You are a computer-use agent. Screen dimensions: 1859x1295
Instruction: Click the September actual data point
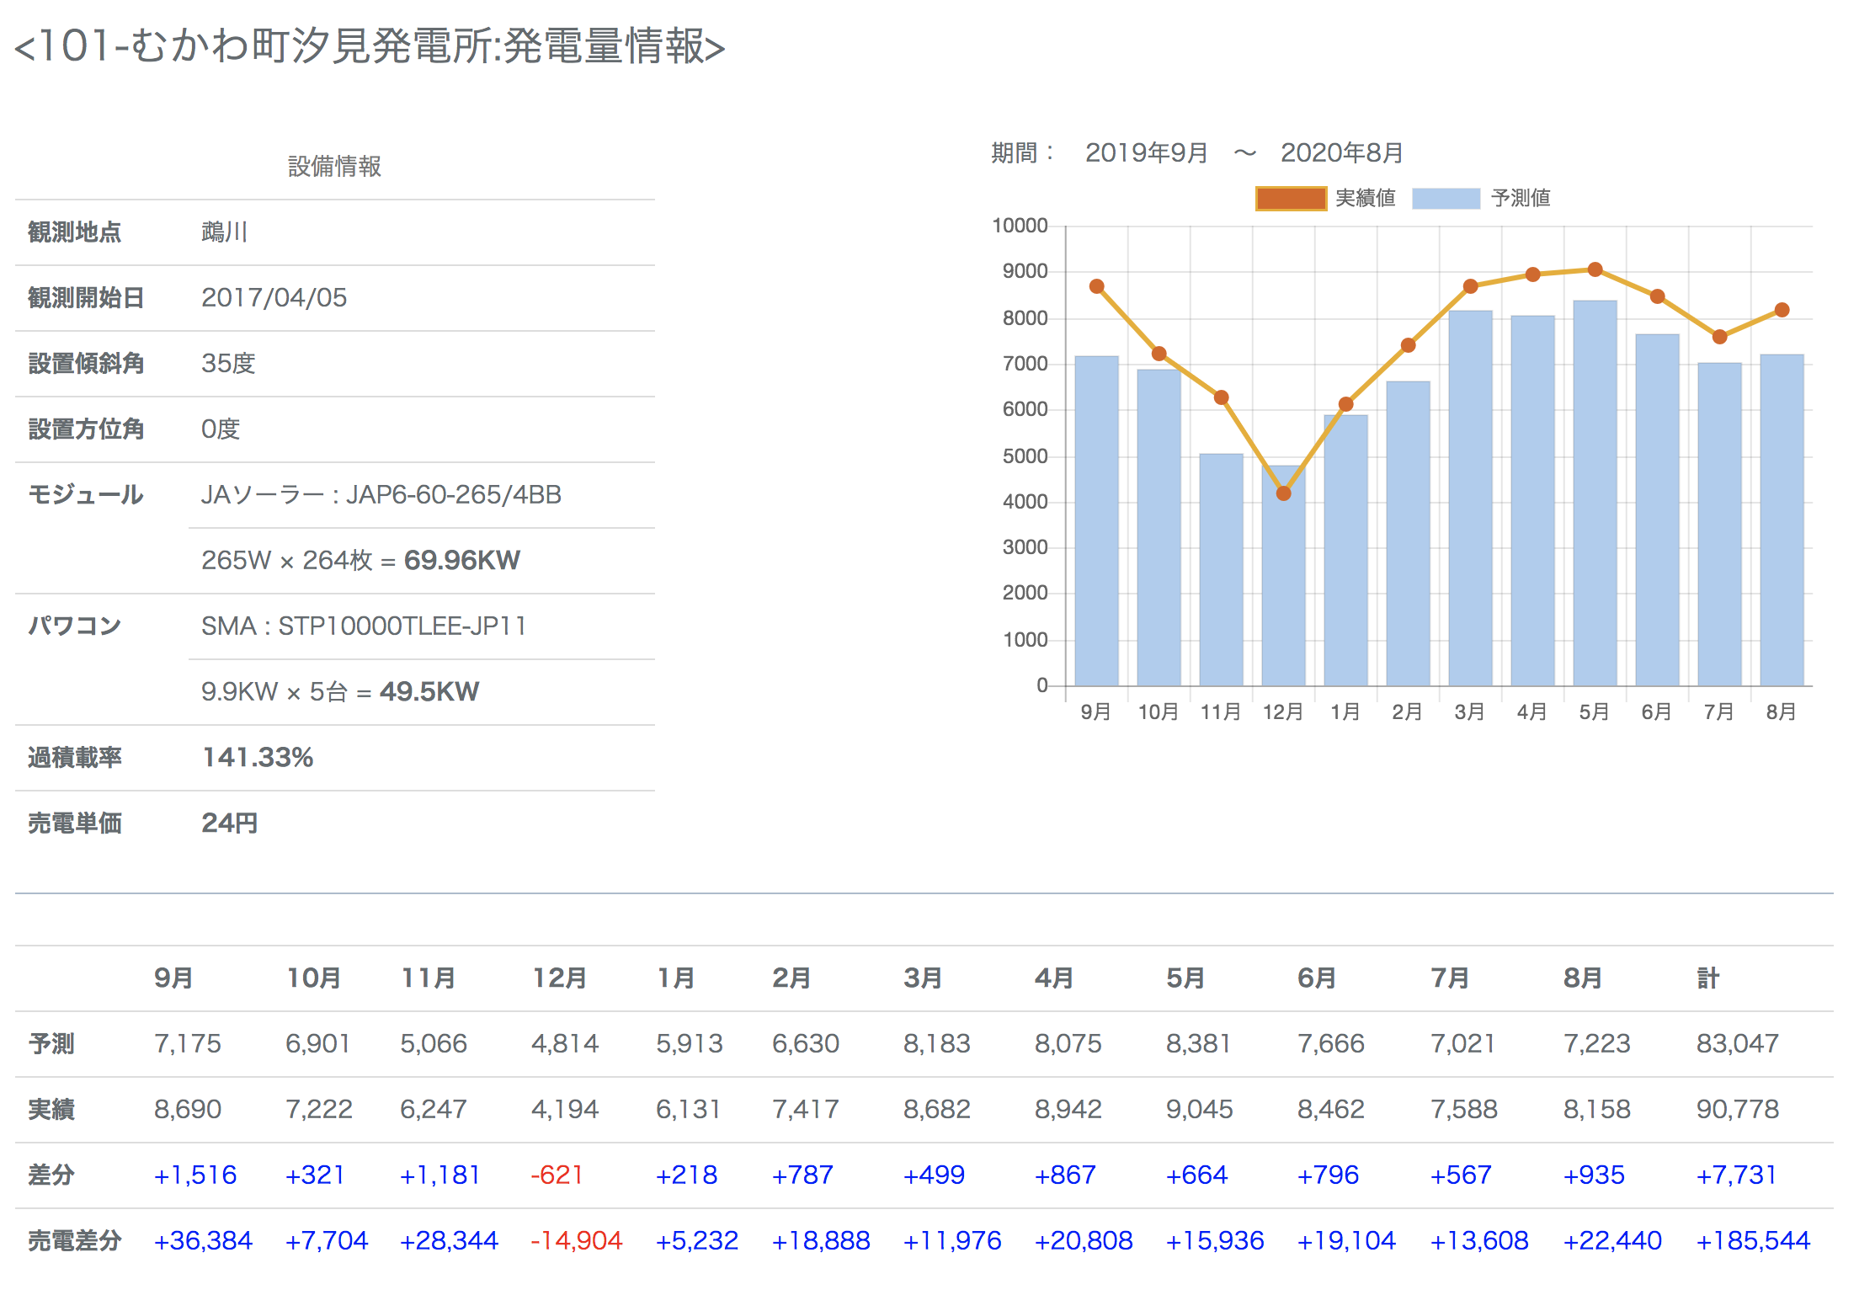(1096, 286)
